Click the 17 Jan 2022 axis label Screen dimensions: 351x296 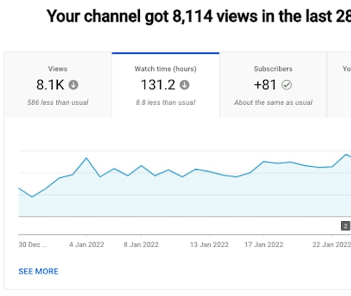pos(264,245)
